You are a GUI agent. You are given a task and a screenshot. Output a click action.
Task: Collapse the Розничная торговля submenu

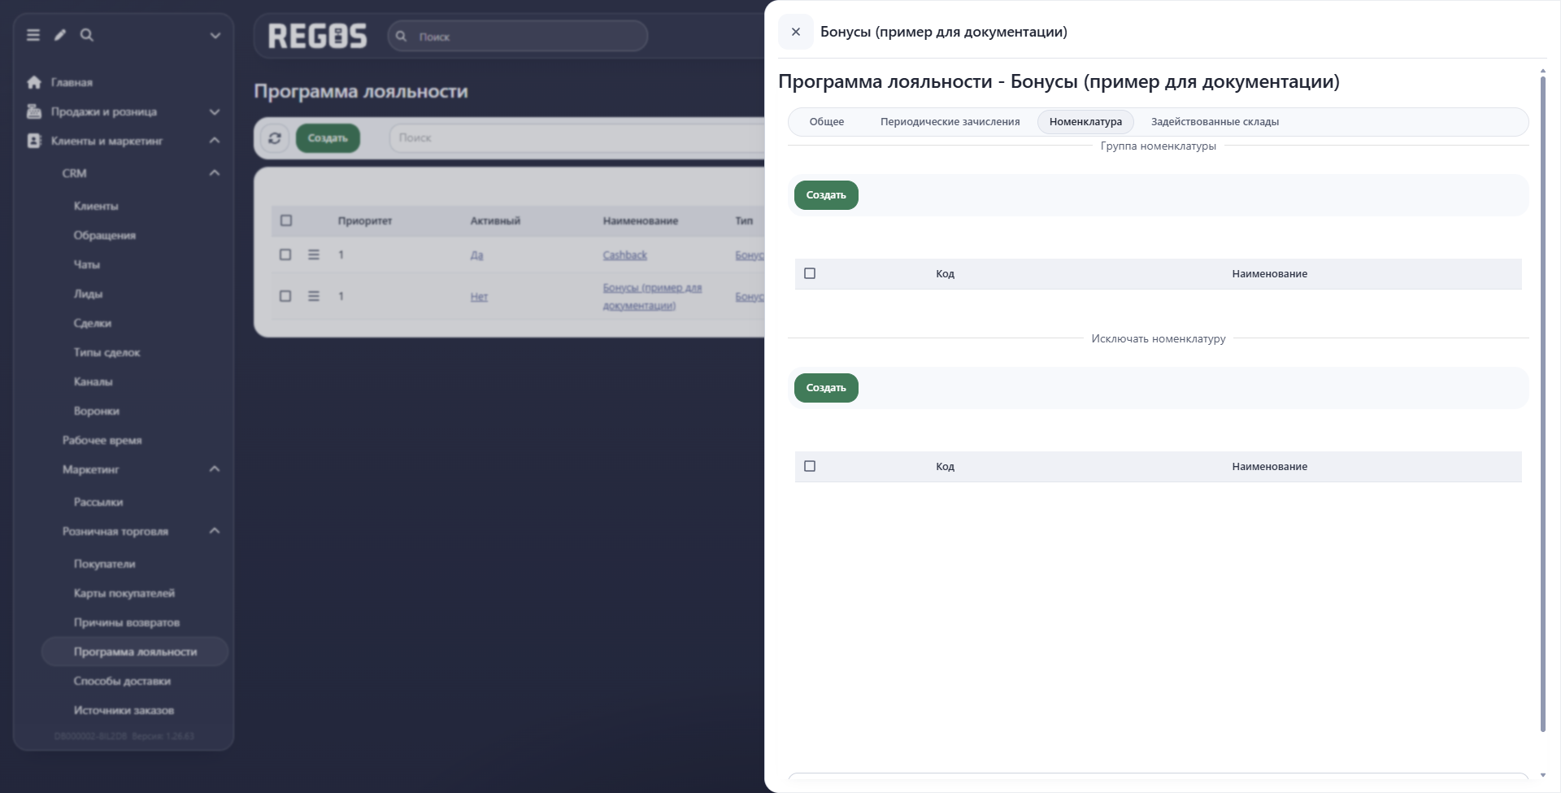pos(215,531)
